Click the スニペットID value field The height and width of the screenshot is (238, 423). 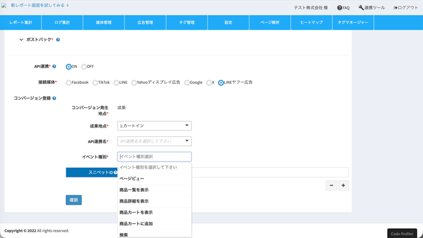pyautogui.click(x=270, y=172)
